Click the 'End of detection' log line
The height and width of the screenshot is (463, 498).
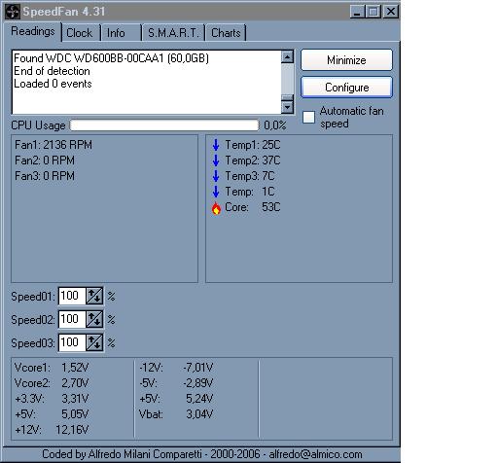coord(52,71)
